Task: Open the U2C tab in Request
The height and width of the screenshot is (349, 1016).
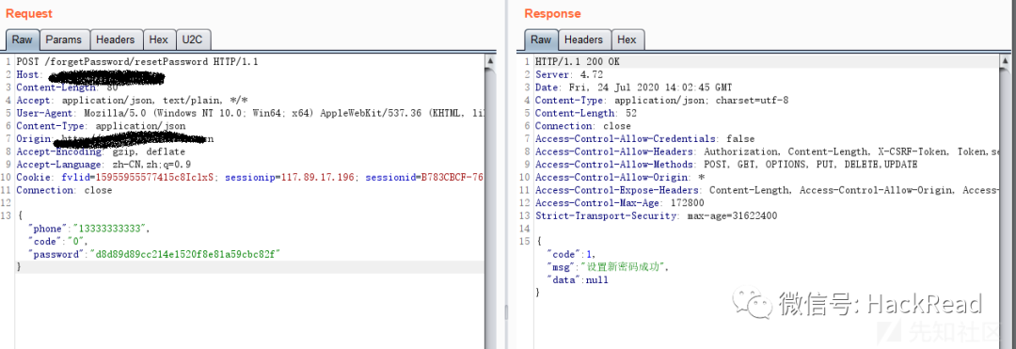Action: (x=193, y=40)
